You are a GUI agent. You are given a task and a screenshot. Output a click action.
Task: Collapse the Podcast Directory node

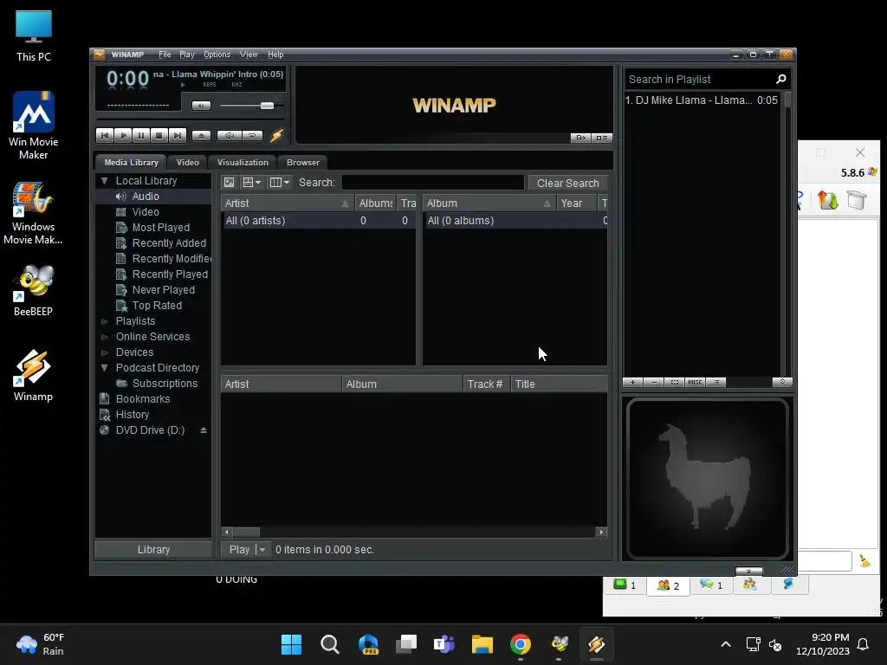click(x=104, y=368)
